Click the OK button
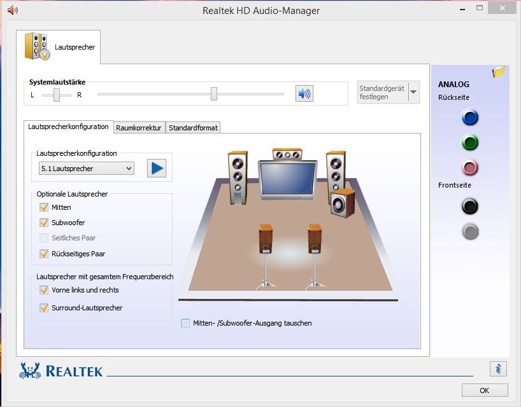This screenshot has width=521, height=407. [x=485, y=390]
